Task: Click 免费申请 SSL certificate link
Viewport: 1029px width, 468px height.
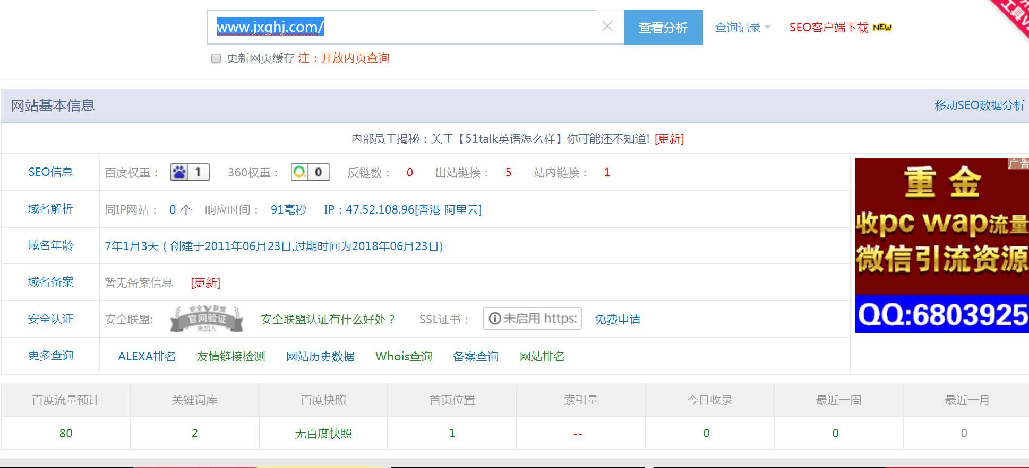Action: [618, 319]
